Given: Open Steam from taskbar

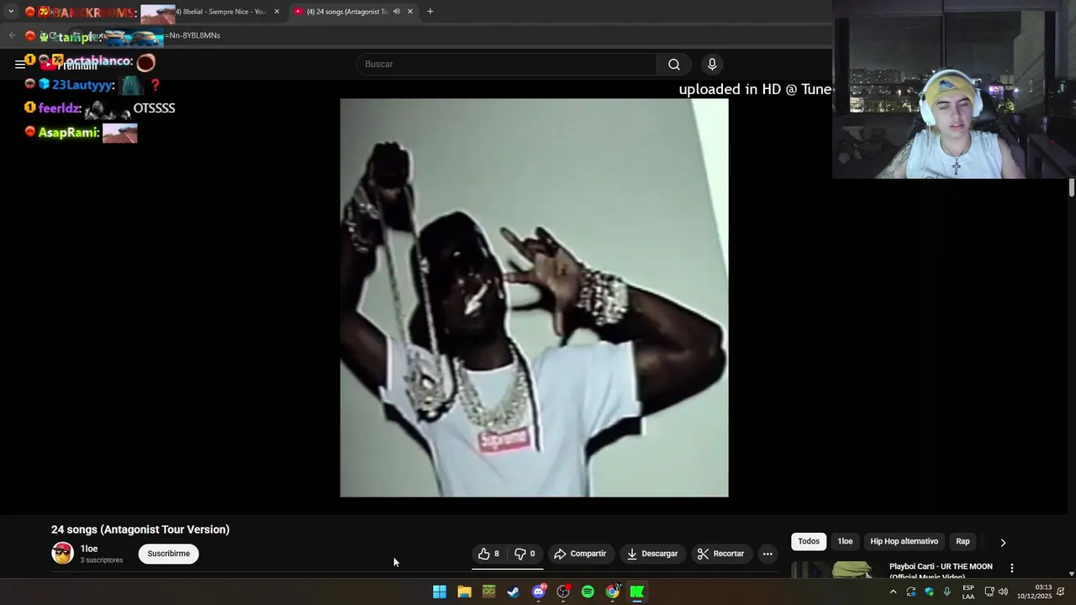Looking at the screenshot, I should point(514,592).
